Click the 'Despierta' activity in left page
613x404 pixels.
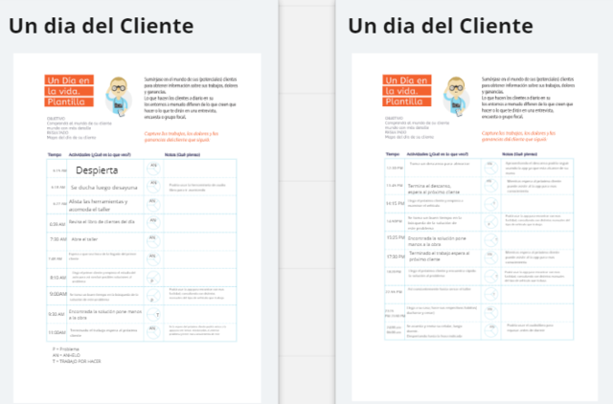[97, 170]
